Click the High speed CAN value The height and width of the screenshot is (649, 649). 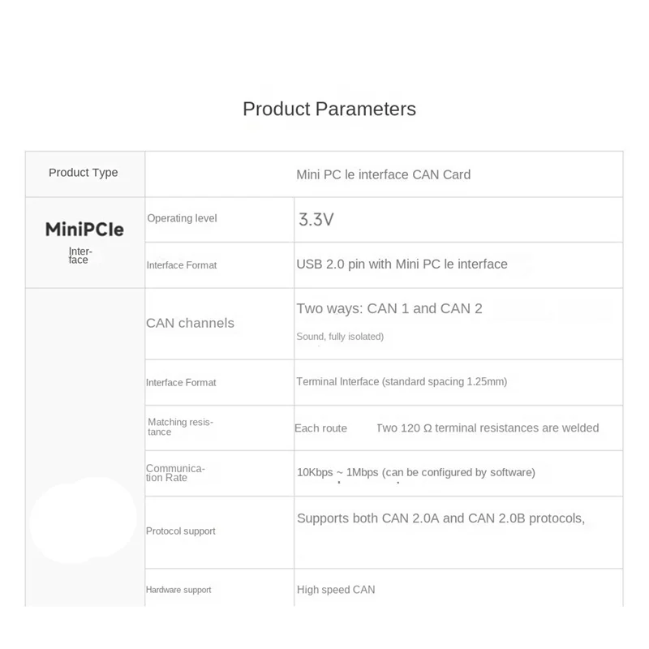point(336,590)
